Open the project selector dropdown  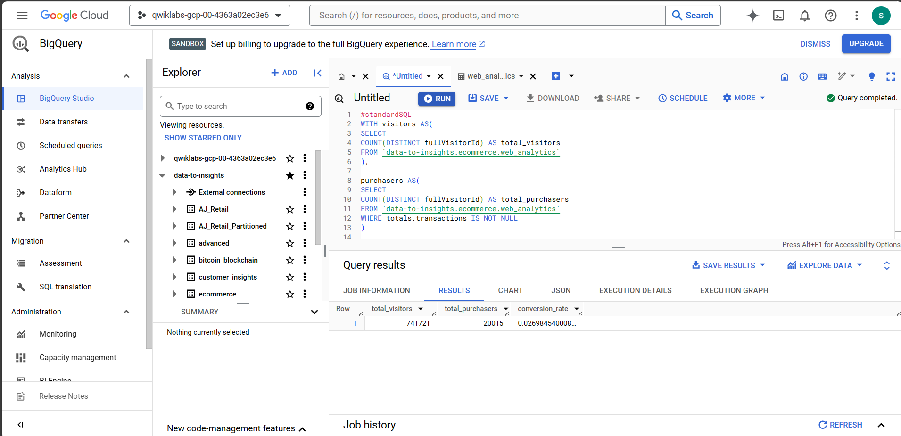click(210, 16)
